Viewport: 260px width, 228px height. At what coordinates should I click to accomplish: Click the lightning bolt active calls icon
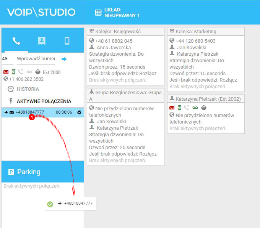pyautogui.click(x=11, y=101)
